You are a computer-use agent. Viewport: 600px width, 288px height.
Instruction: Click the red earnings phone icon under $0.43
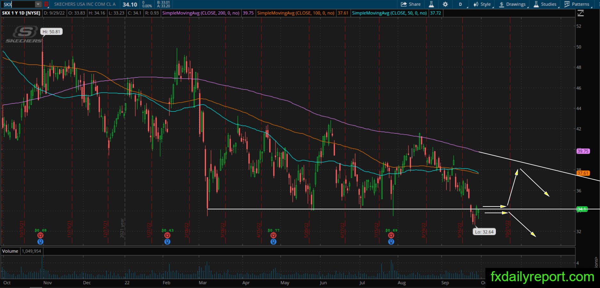click(x=167, y=235)
